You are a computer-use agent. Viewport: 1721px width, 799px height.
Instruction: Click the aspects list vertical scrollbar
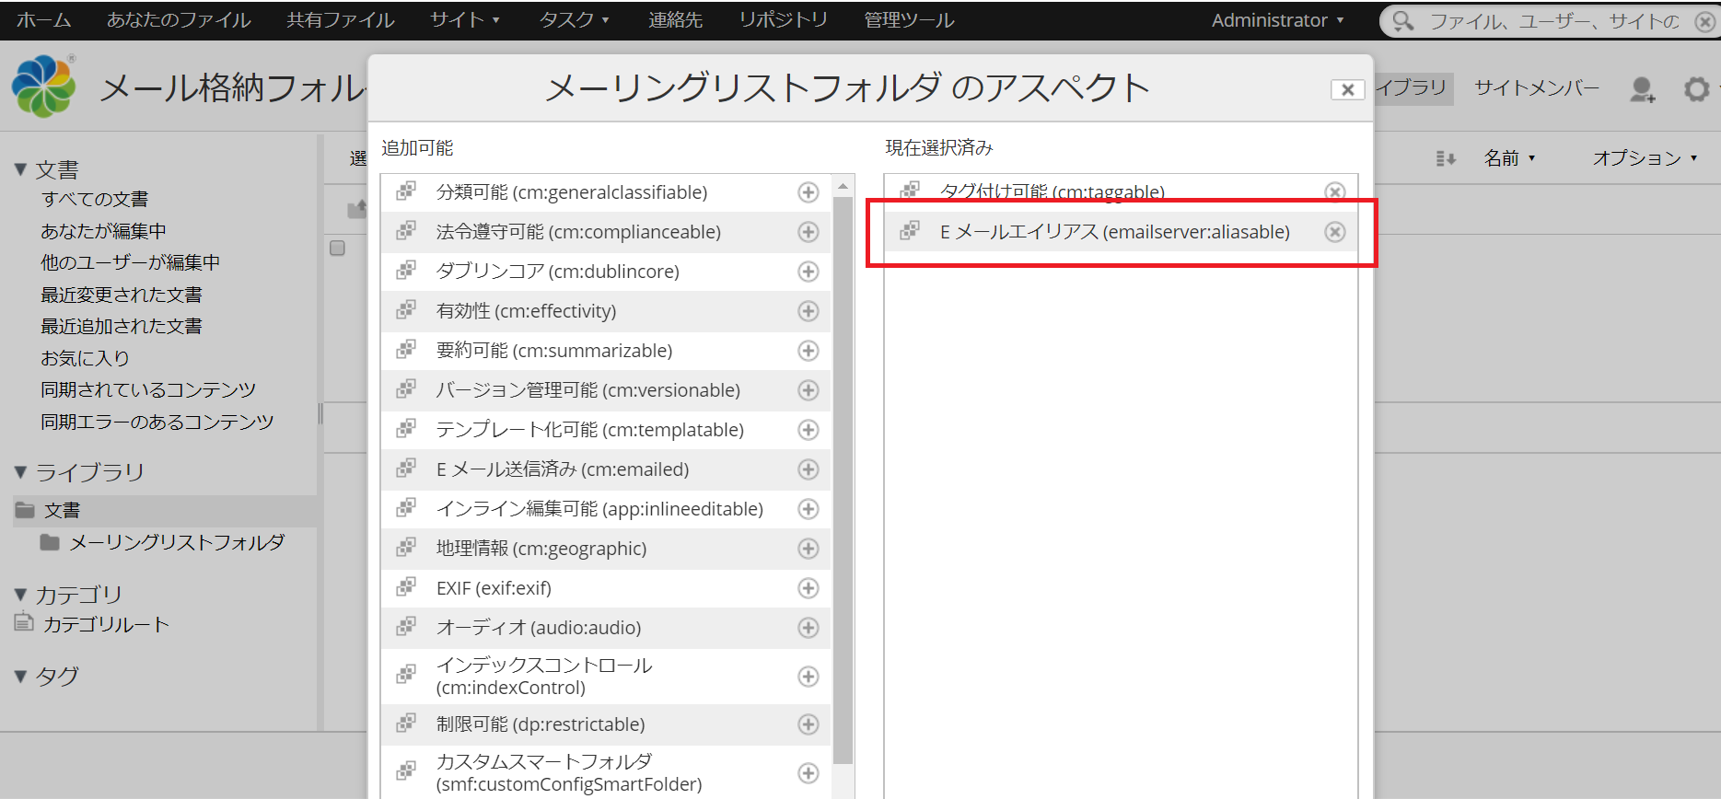843,479
